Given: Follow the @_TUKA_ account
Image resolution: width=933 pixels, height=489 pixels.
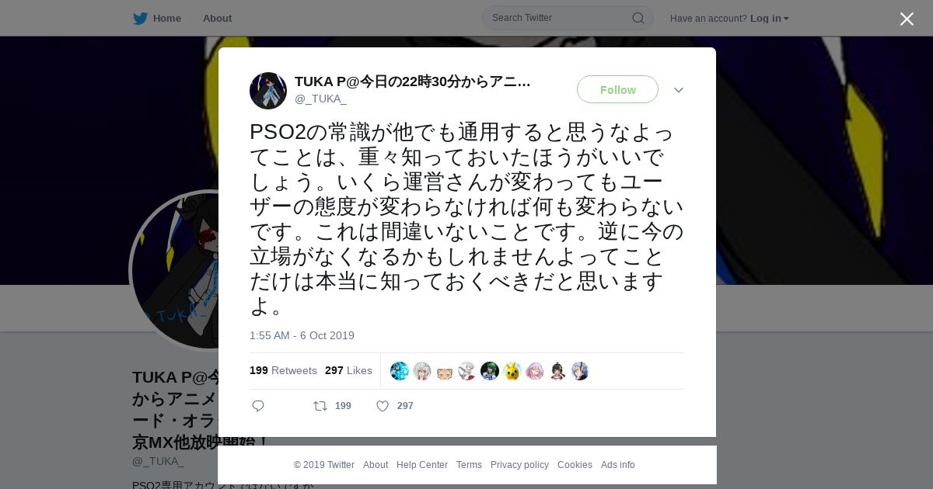Looking at the screenshot, I should coord(617,89).
